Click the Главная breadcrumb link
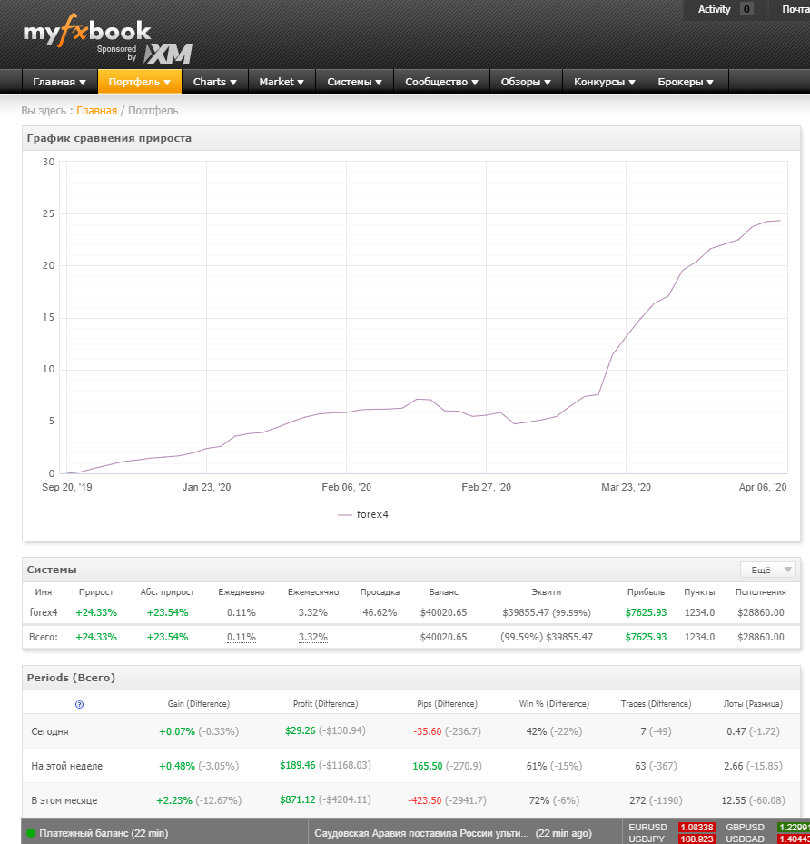The image size is (810, 844). tap(97, 110)
